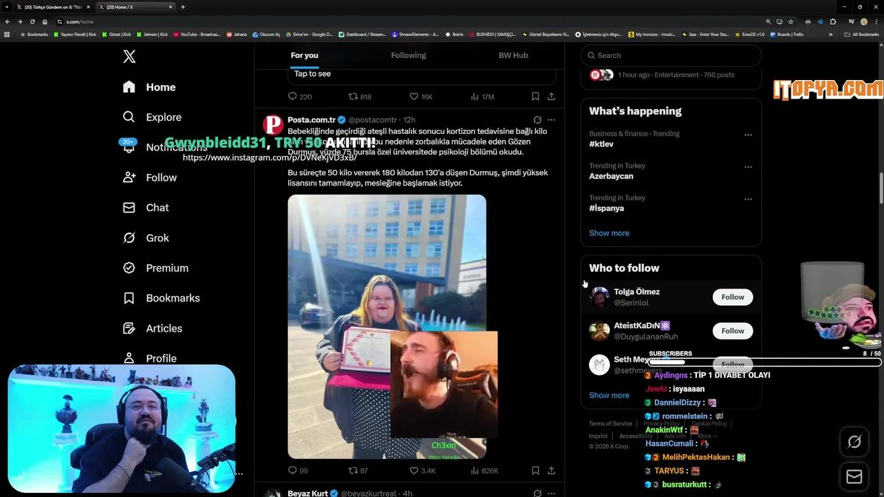This screenshot has height=497, width=884.
Task: Open Tolga Ölmez profile
Action: point(637,292)
